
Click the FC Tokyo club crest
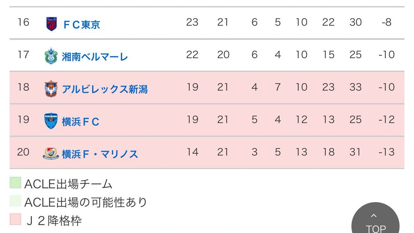click(51, 24)
